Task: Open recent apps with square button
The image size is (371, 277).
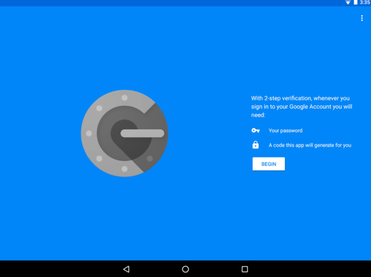Action: tap(245, 269)
